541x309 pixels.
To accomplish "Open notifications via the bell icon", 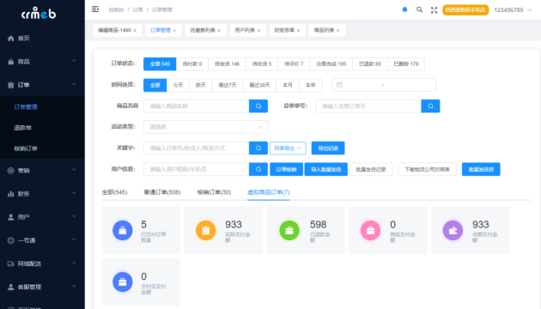I will coord(404,9).
